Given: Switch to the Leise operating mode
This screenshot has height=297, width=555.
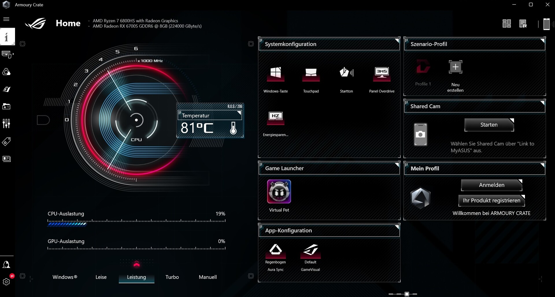Looking at the screenshot, I should [101, 277].
